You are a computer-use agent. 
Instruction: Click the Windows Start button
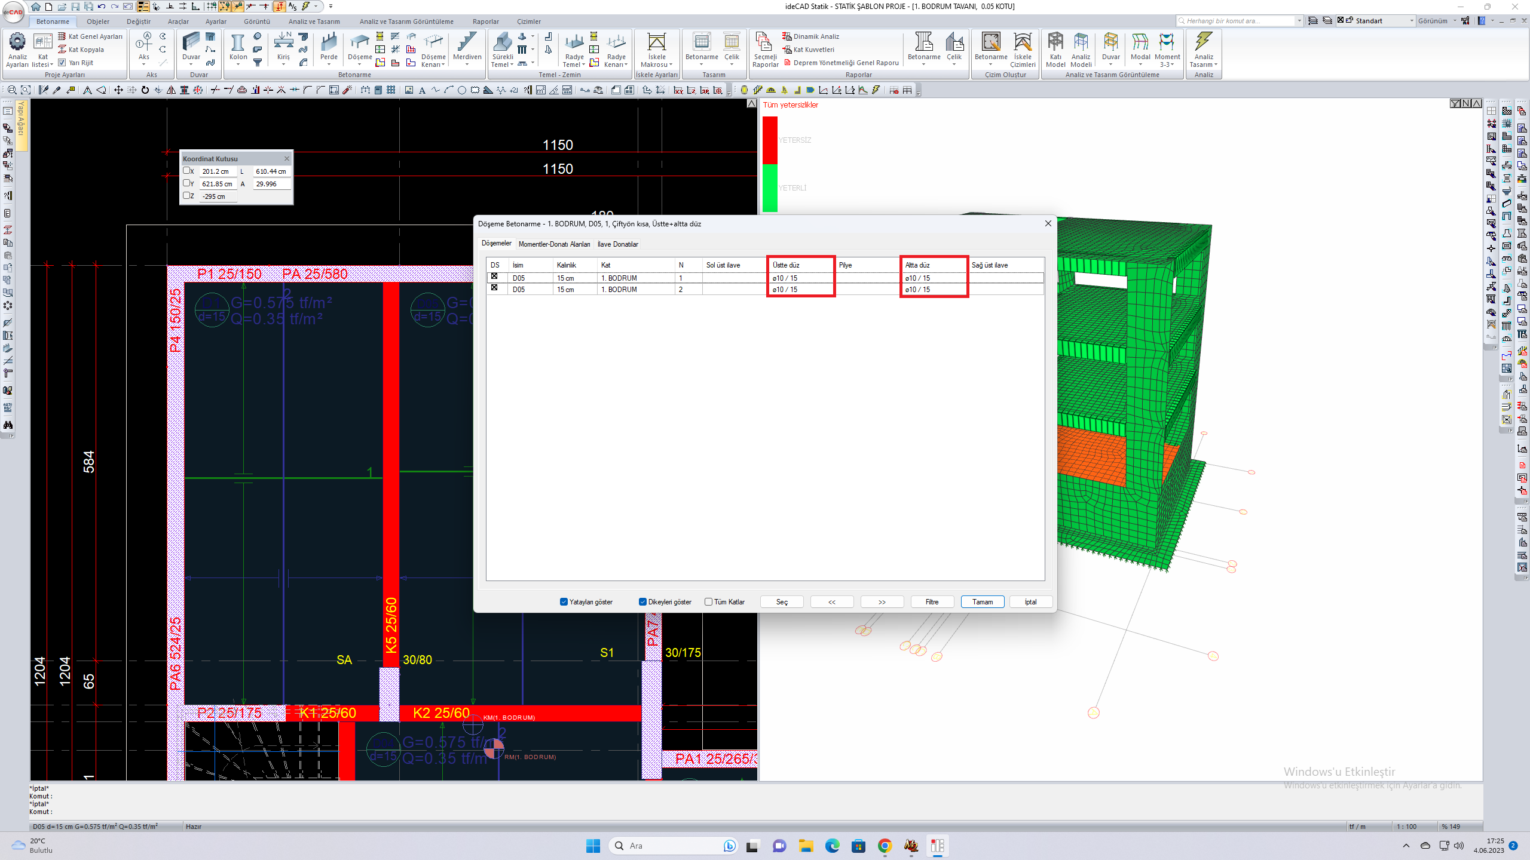[593, 846]
